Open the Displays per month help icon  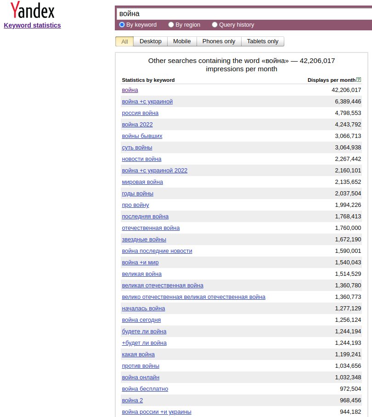[359, 80]
